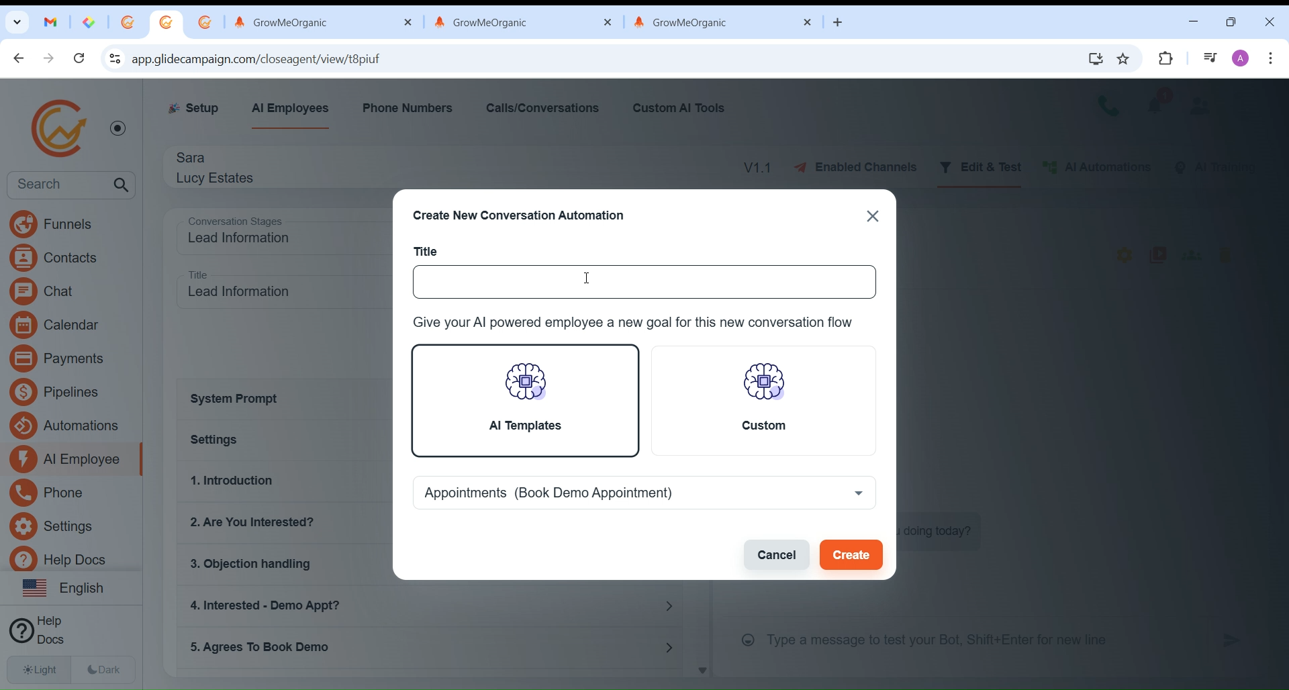Click the phone call icon in header

coord(1108,107)
